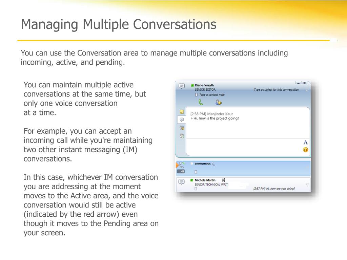Click the note icon under anonymous
This screenshot has width=347, height=260.
point(196,172)
